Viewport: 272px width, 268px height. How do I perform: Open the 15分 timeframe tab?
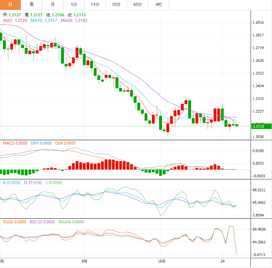coord(95,5)
